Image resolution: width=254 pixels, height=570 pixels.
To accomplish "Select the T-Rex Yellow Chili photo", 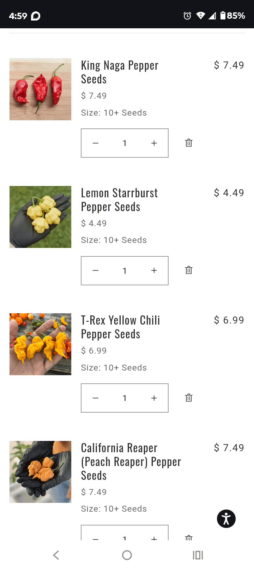I will coord(40,344).
